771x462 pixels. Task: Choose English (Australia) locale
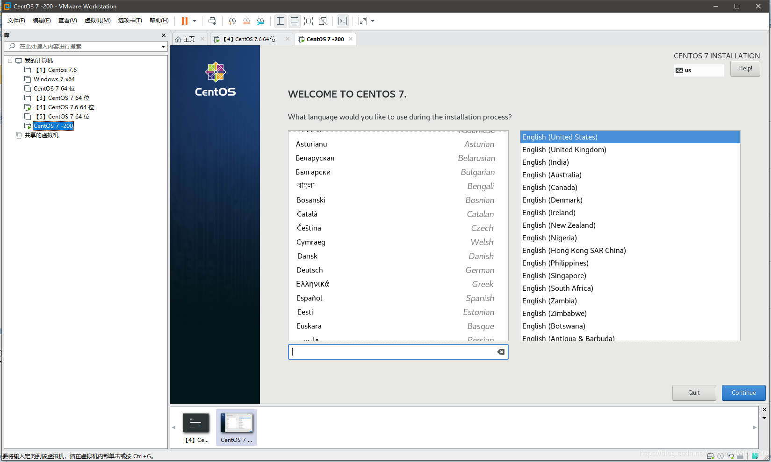(x=630, y=175)
